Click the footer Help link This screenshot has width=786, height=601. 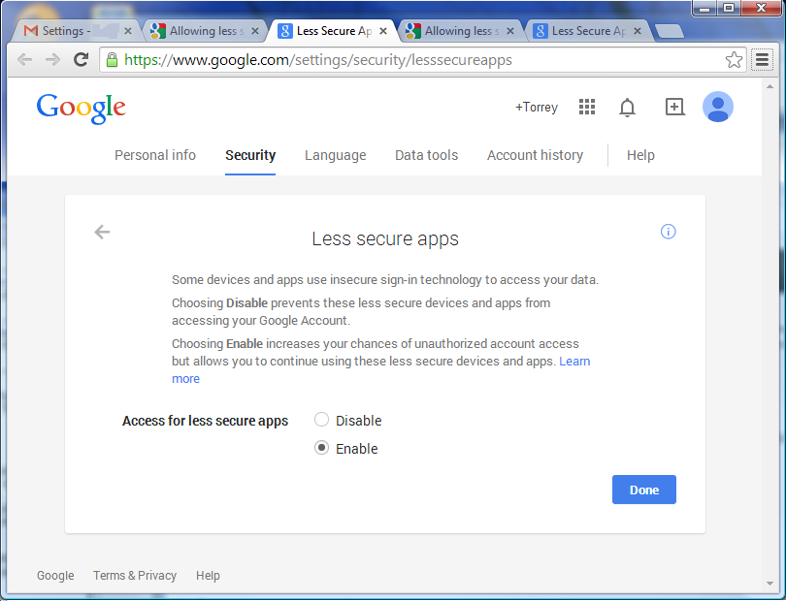coord(208,576)
